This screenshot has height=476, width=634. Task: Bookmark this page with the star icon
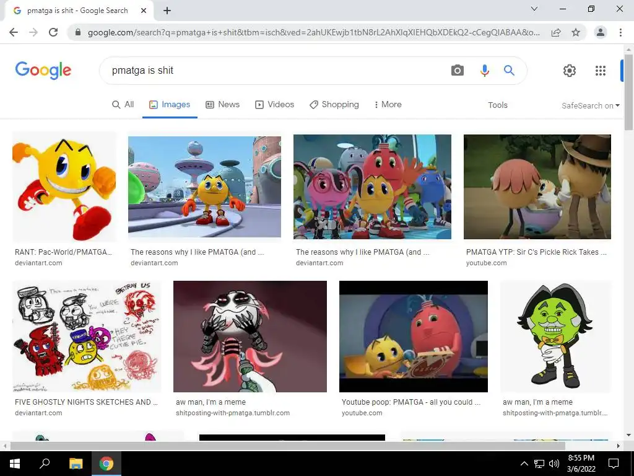[576, 32]
